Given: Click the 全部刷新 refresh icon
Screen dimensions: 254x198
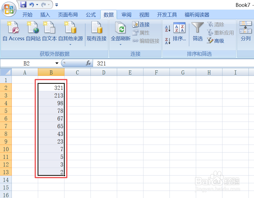Looking at the screenshot, I should click(x=120, y=27).
